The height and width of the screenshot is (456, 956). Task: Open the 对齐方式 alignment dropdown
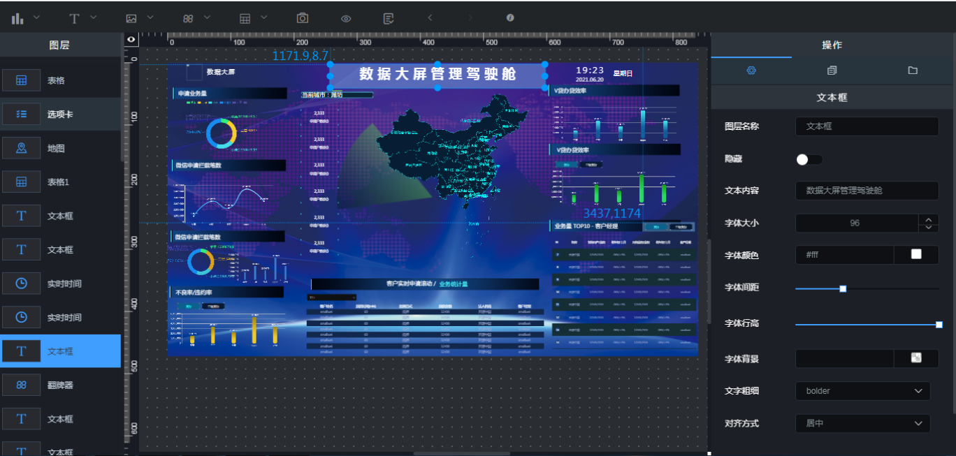862,423
